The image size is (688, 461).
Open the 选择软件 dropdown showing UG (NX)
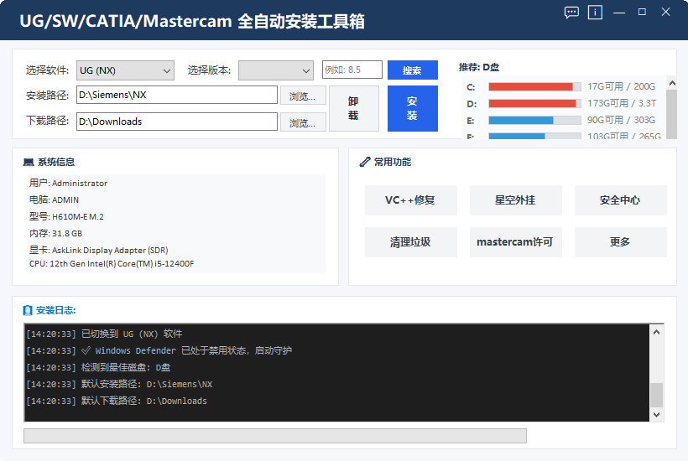[x=126, y=70]
